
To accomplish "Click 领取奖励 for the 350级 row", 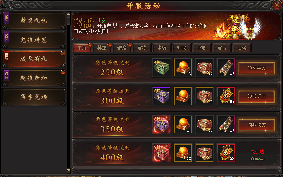I will 257,125.
